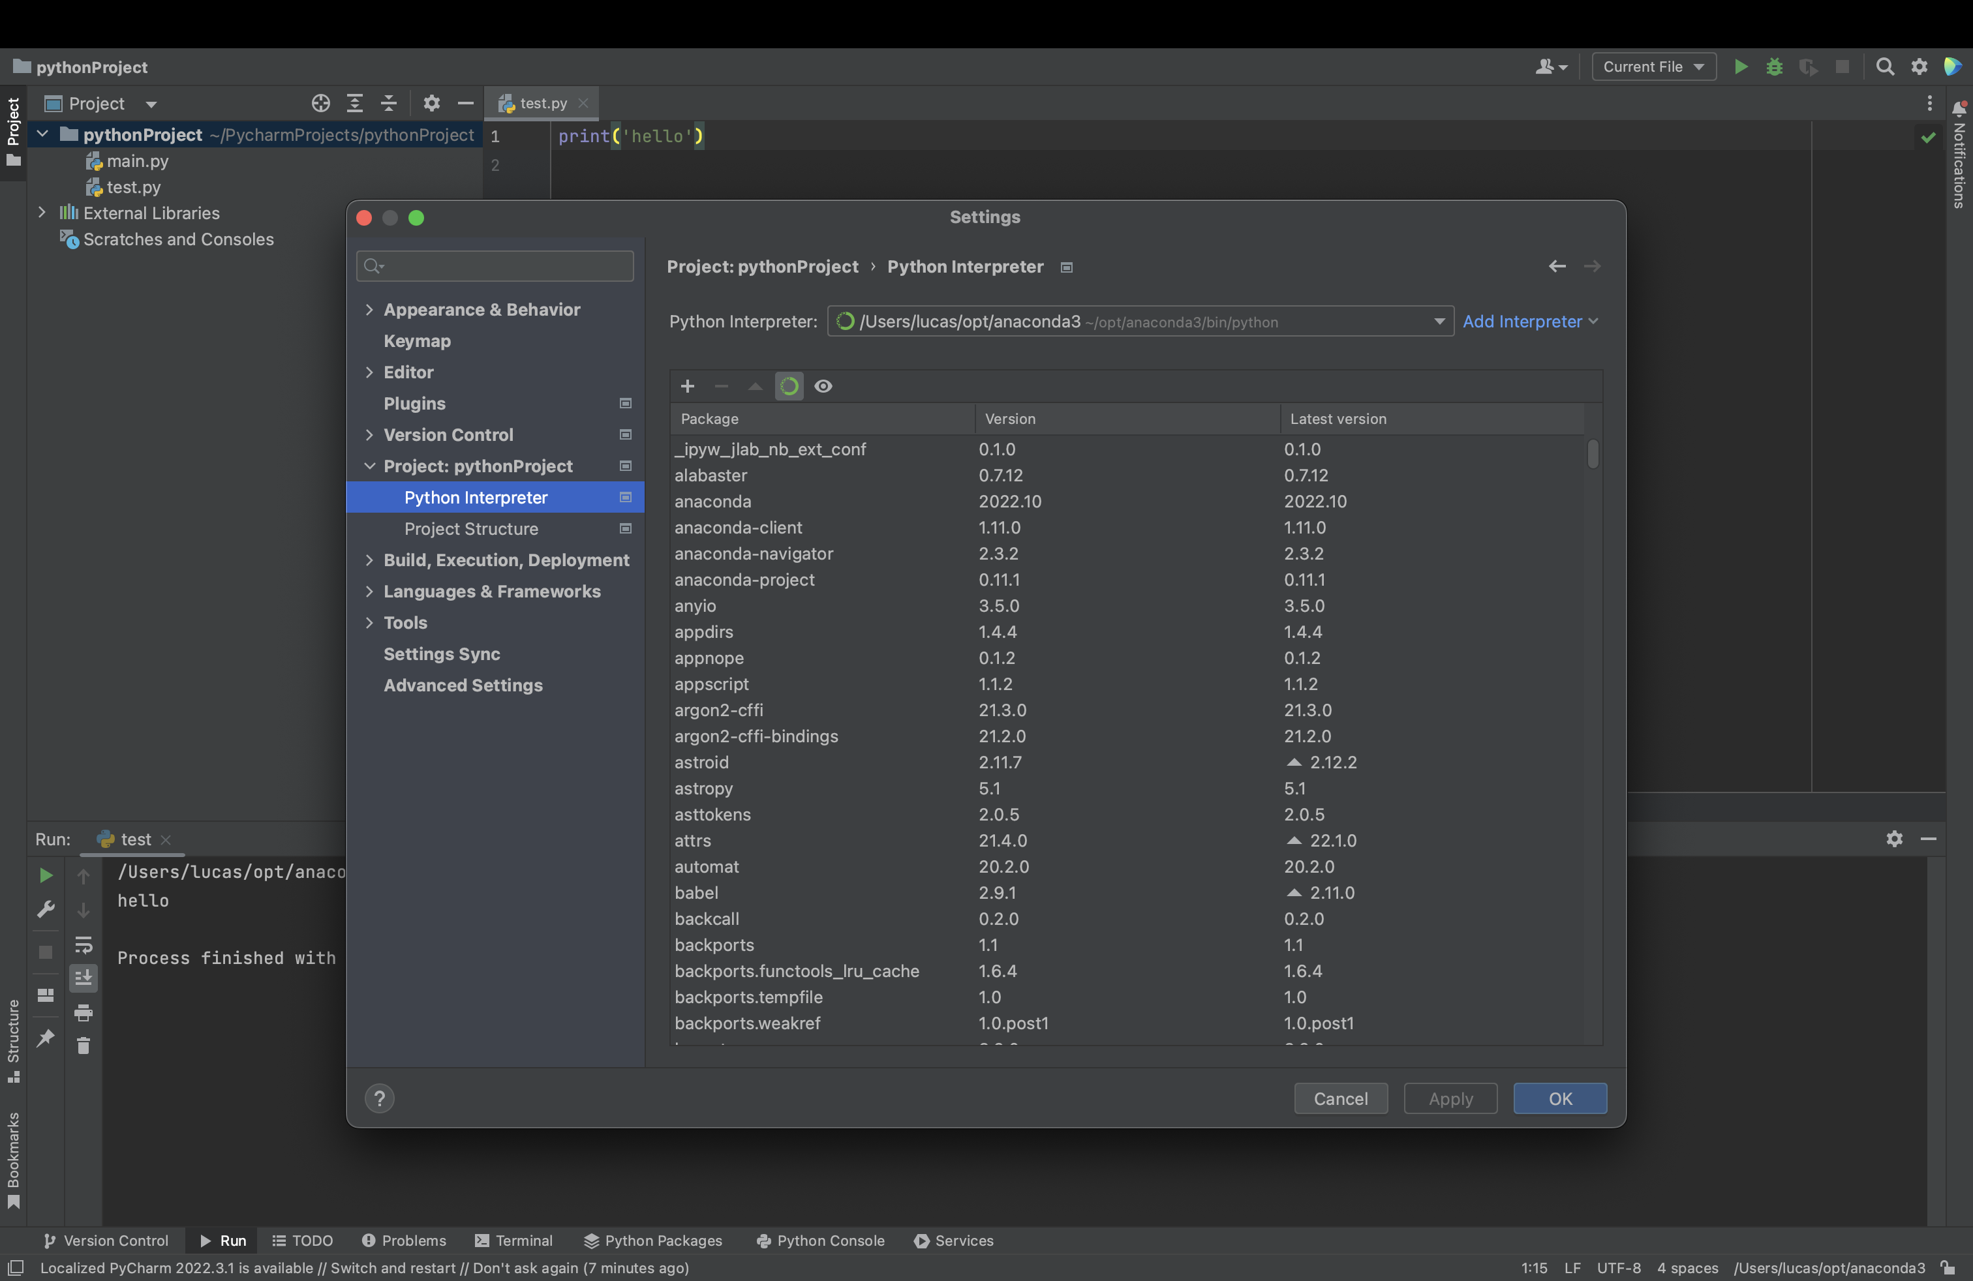Viewport: 1973px width, 1281px height.
Task: Click the install package plus icon
Action: point(687,386)
